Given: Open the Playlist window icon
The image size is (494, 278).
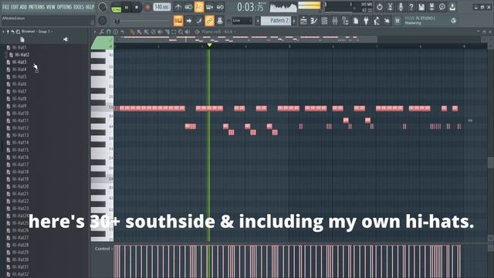Looking at the screenshot, I should [303, 21].
